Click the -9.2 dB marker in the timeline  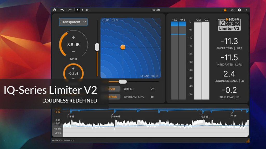[x=204, y=116]
